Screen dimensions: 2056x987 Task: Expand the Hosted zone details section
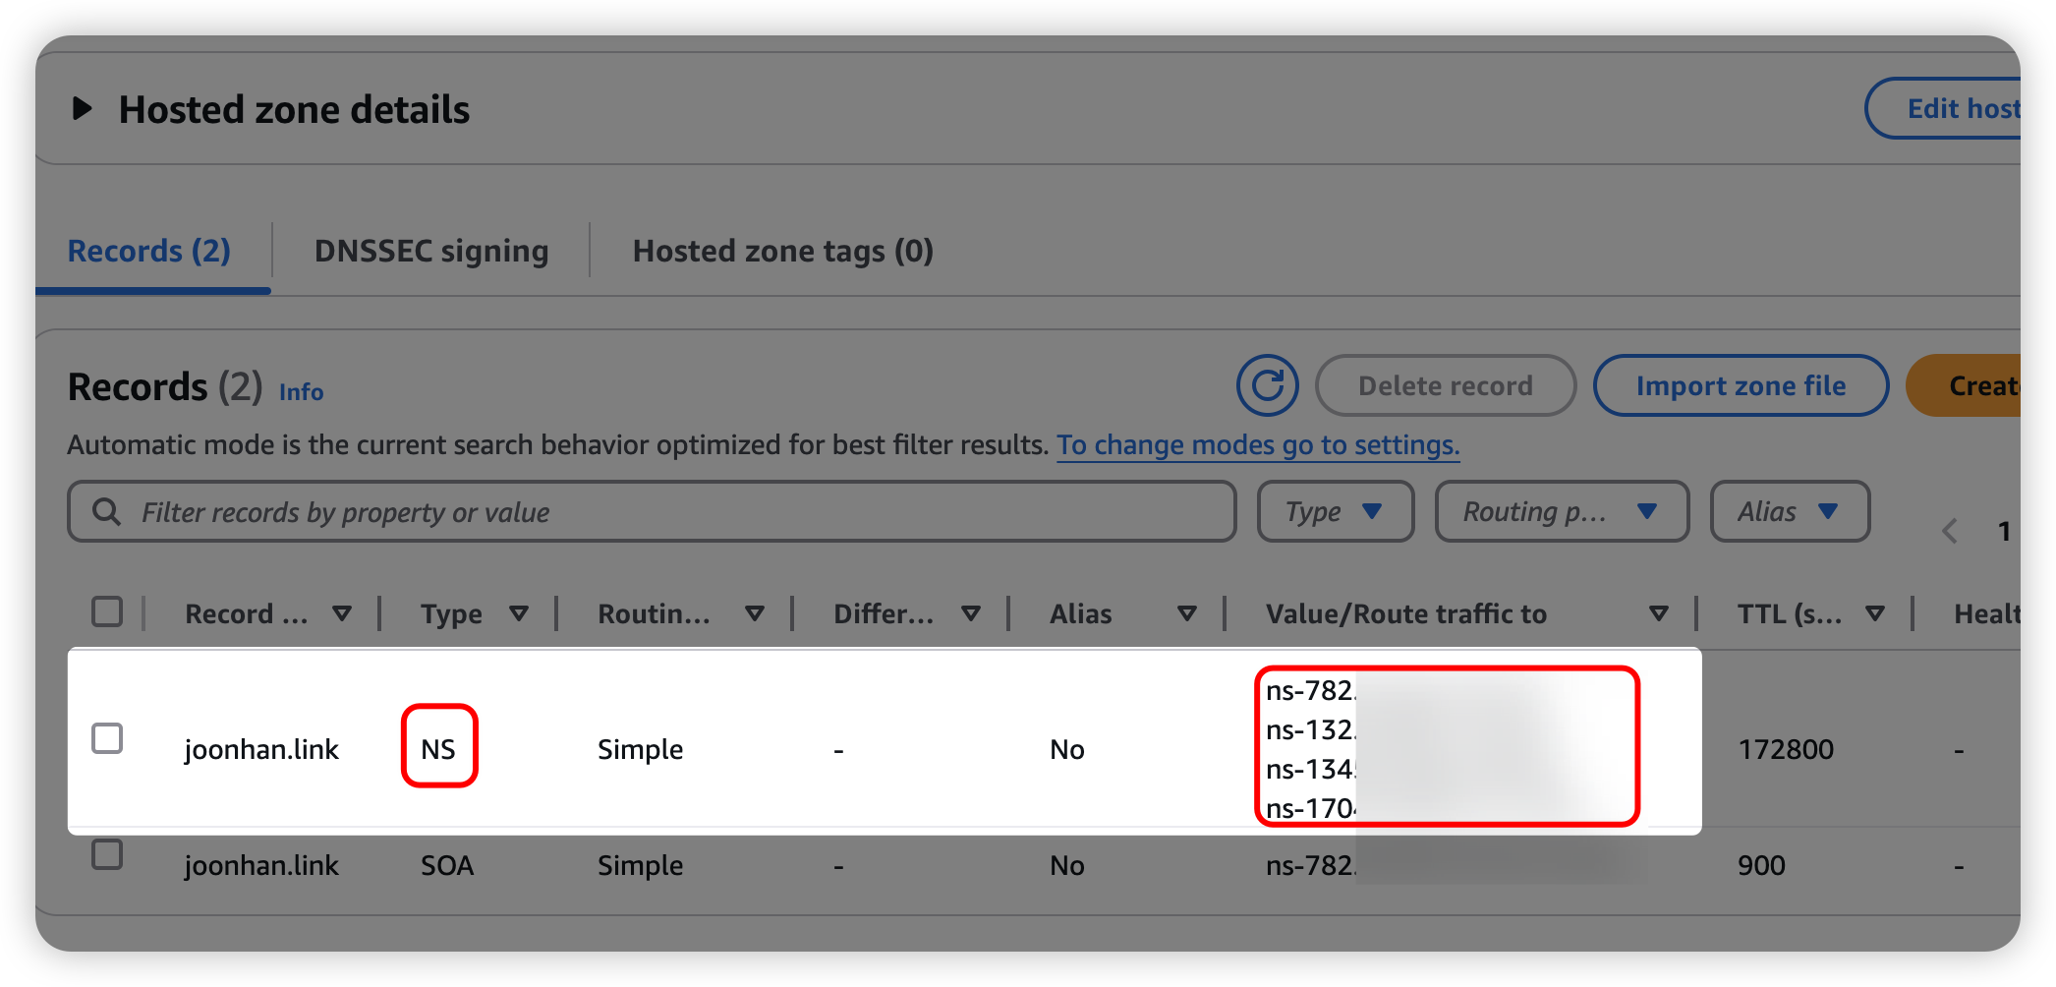(83, 109)
